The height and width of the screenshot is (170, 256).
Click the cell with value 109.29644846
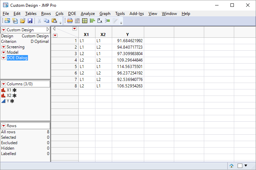[128, 60]
